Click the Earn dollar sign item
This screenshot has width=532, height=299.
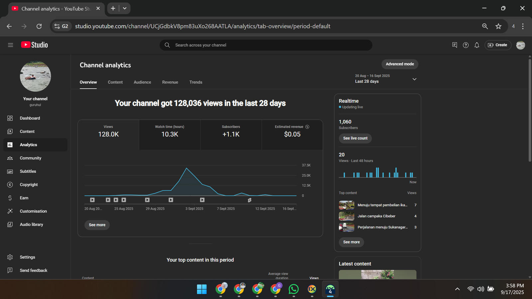(24, 198)
